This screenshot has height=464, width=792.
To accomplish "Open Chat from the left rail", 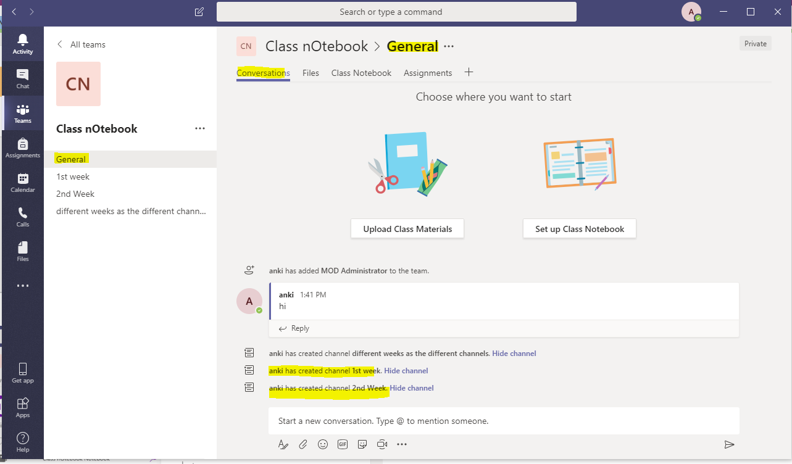I will 23,78.
